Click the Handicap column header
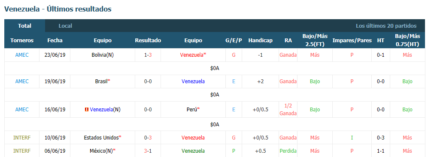The height and width of the screenshot is (157, 428). [x=261, y=41]
